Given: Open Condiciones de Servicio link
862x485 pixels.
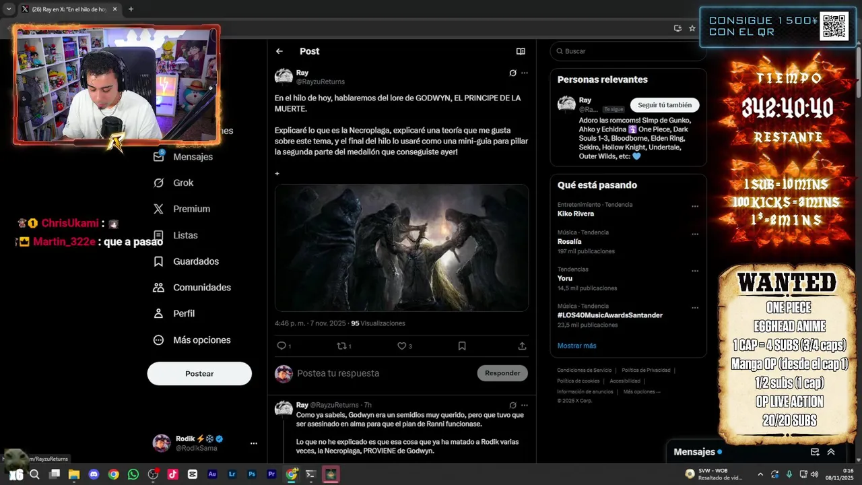Looking at the screenshot, I should (585, 370).
